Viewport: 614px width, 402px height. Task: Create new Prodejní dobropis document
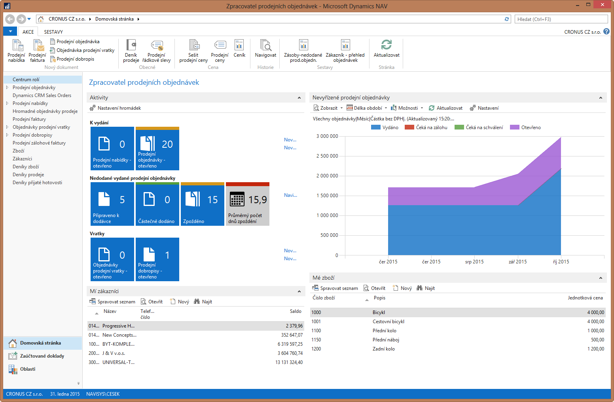pyautogui.click(x=72, y=59)
